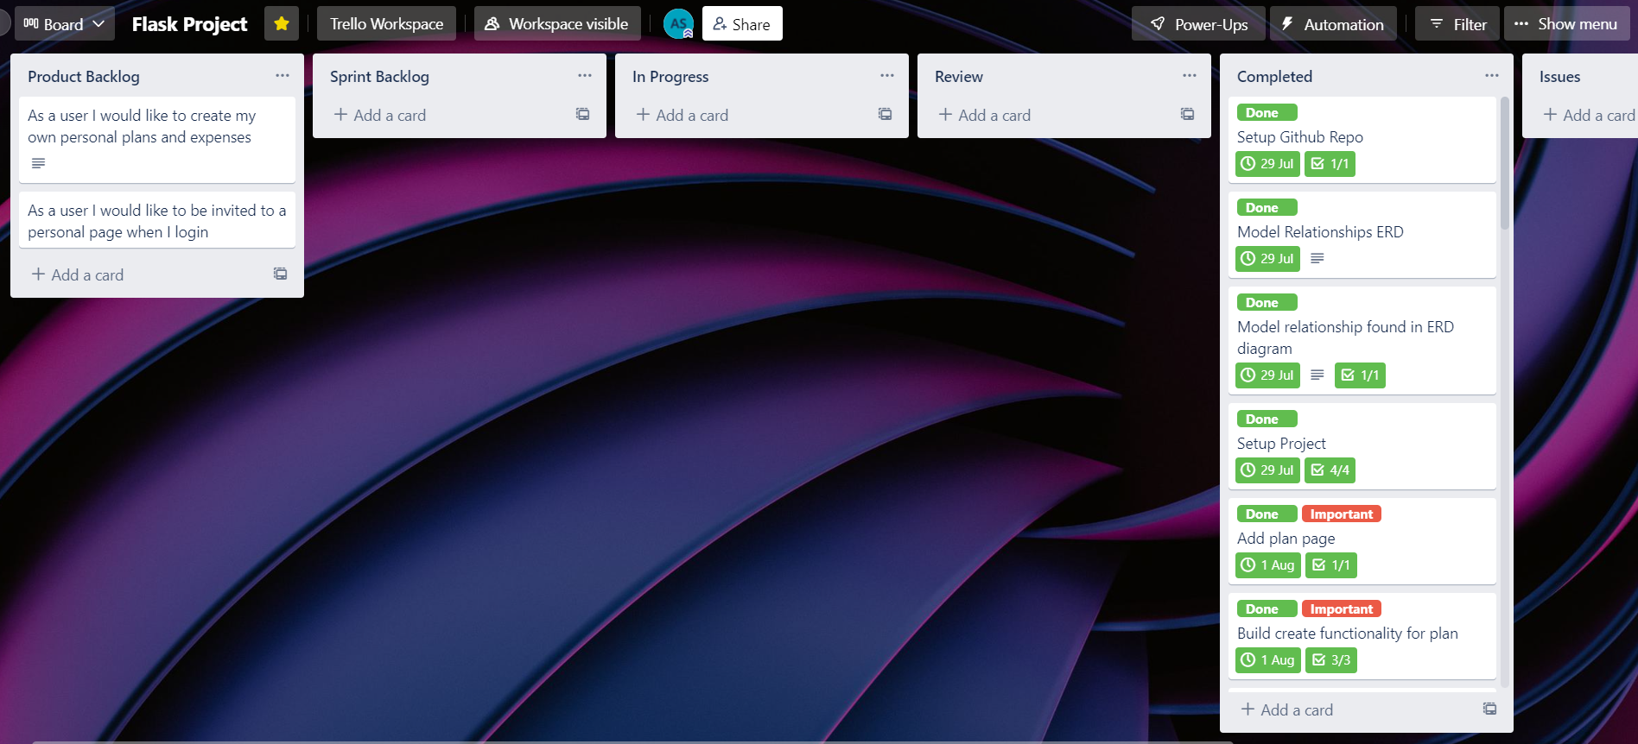Click Important label on Add plan page card

pyautogui.click(x=1342, y=514)
